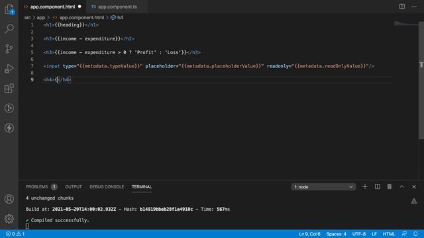
Task: Click metadata.readOnlyValue on line 7
Action: click(x=330, y=66)
